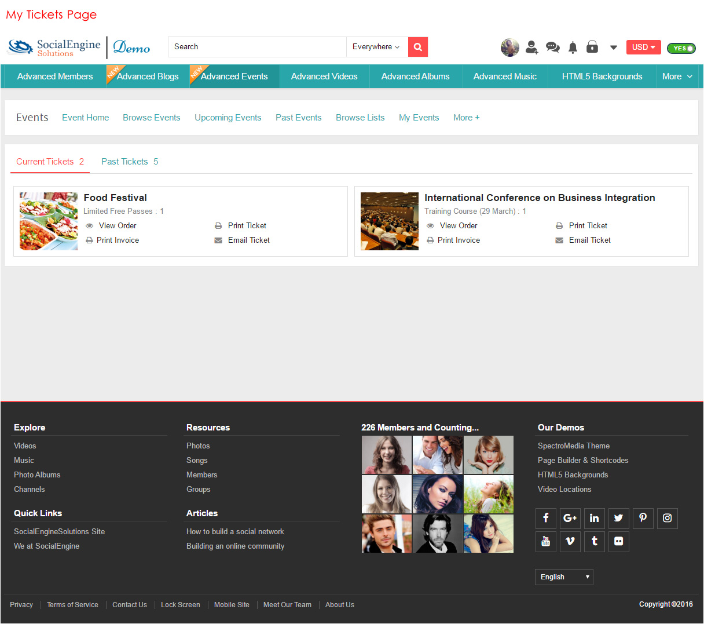The image size is (704, 624).
Task: Click the lock screen padlock icon
Action: 592,47
